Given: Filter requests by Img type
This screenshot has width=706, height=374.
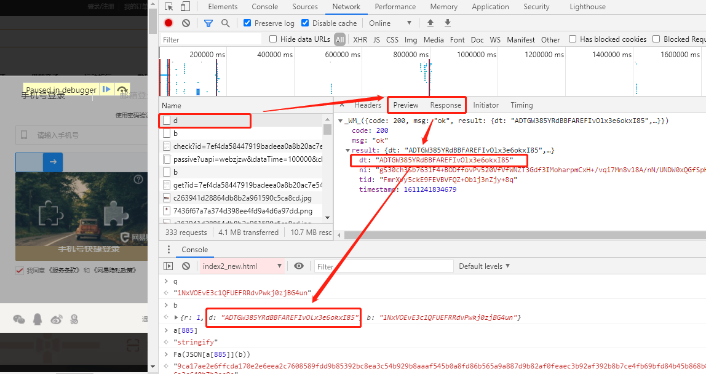Looking at the screenshot, I should click(x=411, y=39).
